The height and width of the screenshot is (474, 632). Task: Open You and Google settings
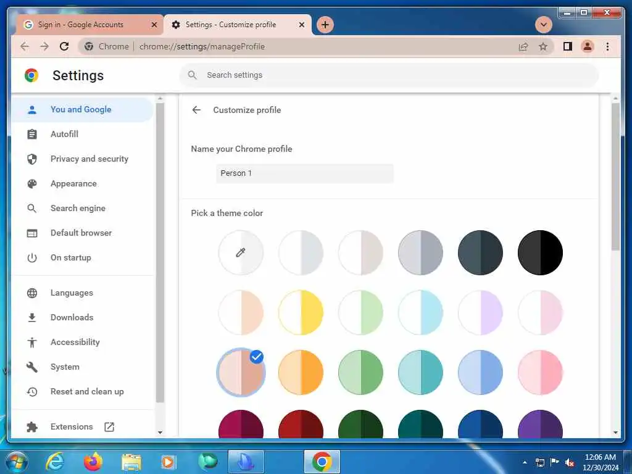click(x=82, y=110)
